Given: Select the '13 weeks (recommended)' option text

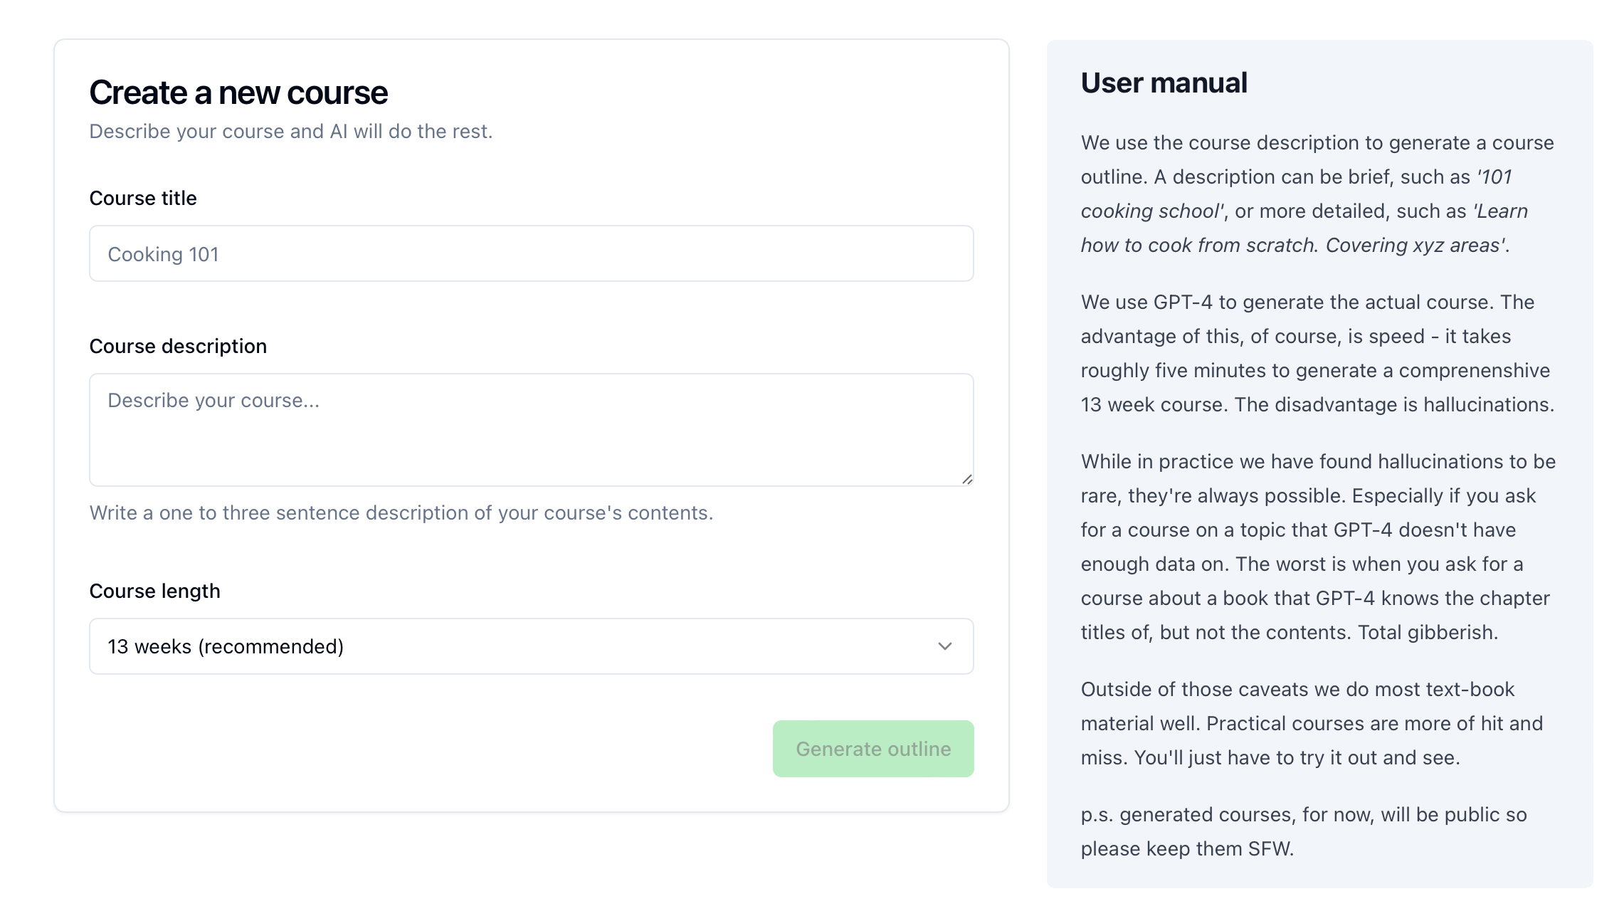Looking at the screenshot, I should tap(226, 646).
